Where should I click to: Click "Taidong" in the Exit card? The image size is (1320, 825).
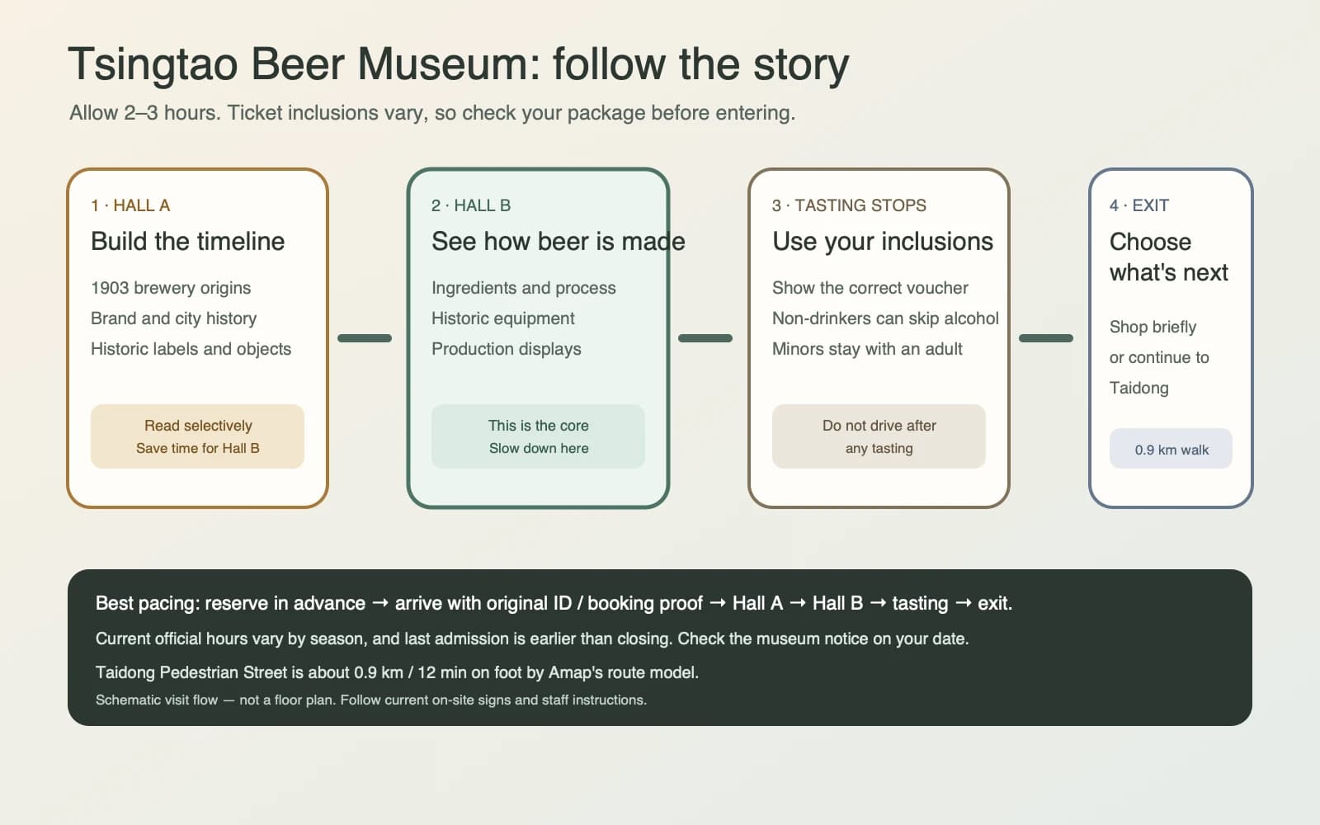[1138, 388]
